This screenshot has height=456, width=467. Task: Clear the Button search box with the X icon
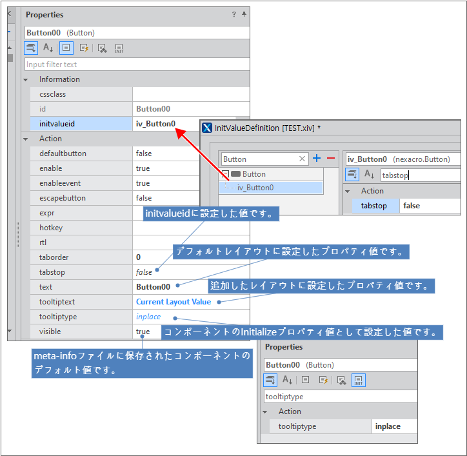click(303, 159)
